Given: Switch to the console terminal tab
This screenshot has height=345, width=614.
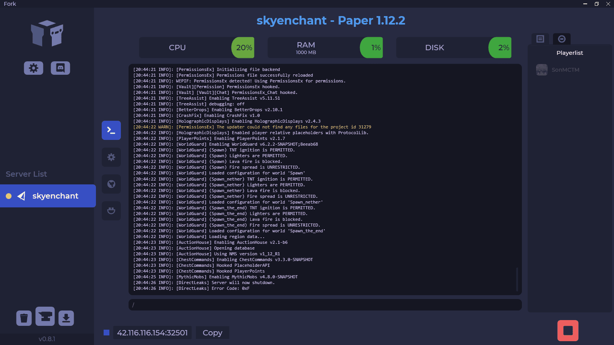Looking at the screenshot, I should (x=111, y=130).
